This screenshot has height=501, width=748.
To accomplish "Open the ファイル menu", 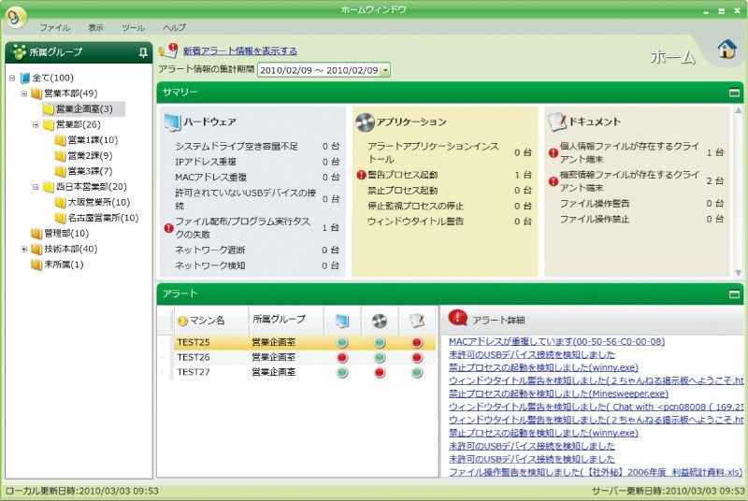I will click(54, 28).
